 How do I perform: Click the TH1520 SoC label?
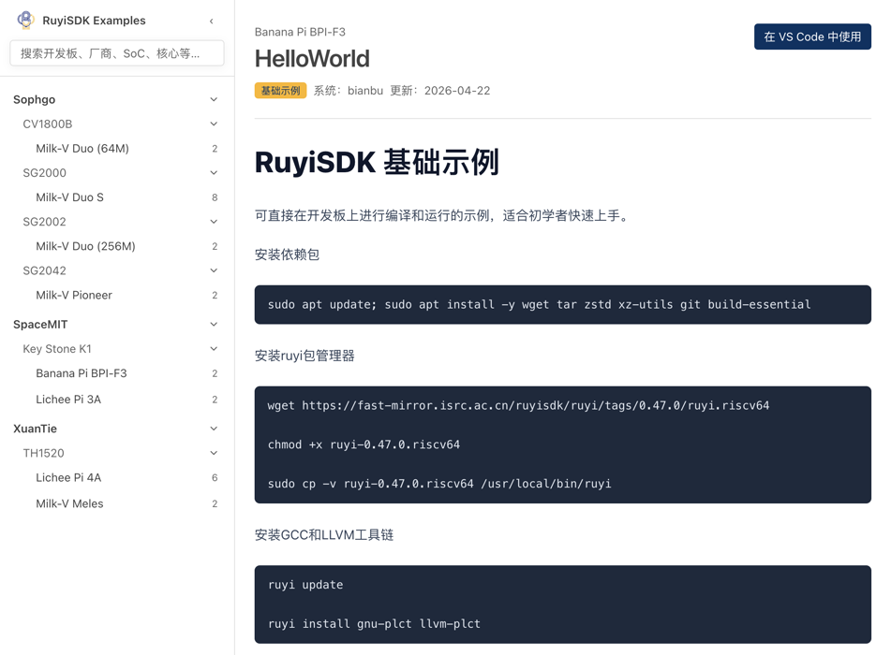[43, 453]
